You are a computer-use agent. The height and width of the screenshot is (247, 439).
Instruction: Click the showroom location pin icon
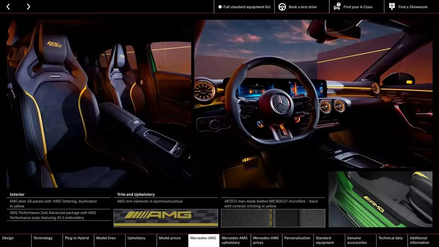tap(392, 6)
